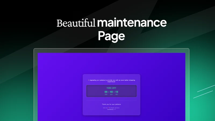Click the heart icon in the footer line
215x121 pixels.
(108, 108)
